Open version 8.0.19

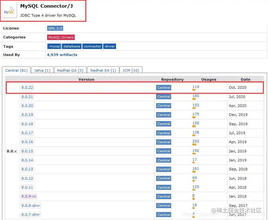pos(27,115)
